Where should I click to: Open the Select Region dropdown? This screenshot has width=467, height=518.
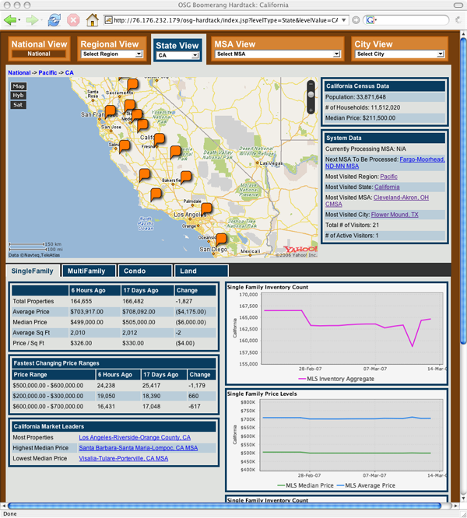tap(112, 54)
